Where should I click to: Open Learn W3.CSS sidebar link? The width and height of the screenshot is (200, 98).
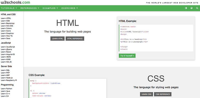[7, 26]
